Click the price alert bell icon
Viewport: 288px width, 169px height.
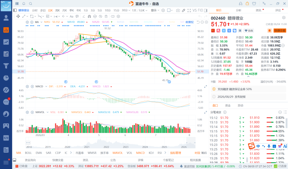(269, 31)
